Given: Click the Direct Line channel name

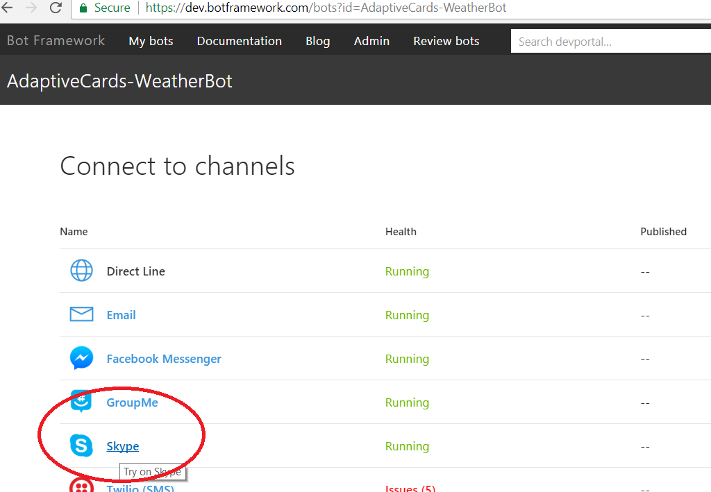Looking at the screenshot, I should [135, 271].
